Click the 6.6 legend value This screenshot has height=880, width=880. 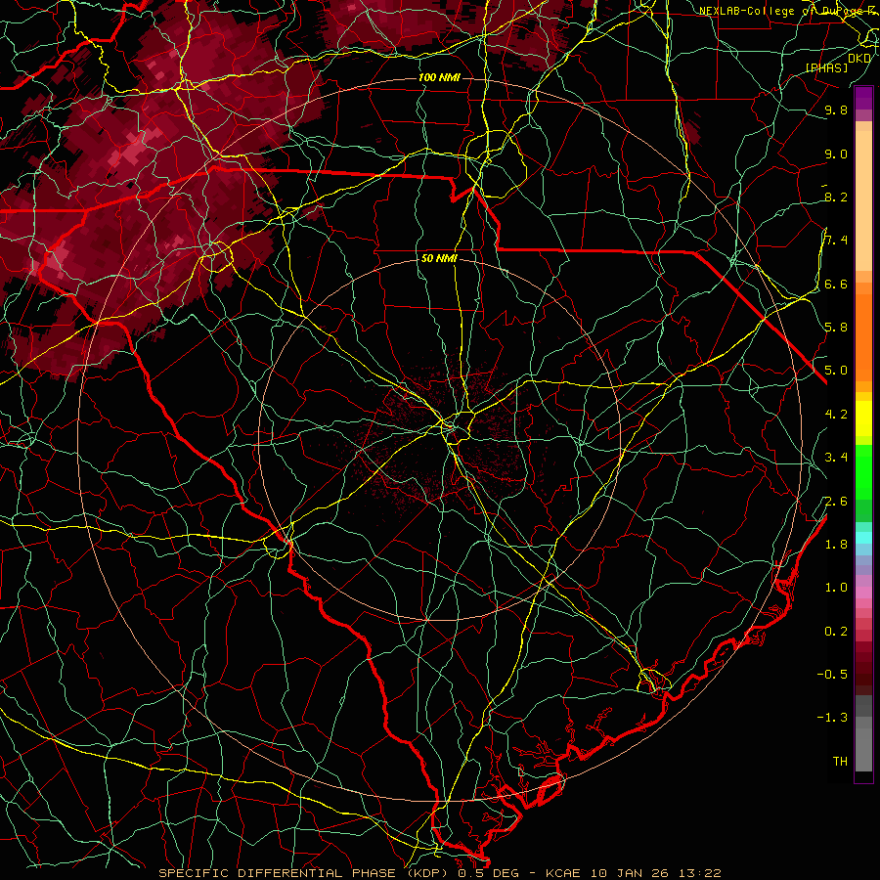836,284
